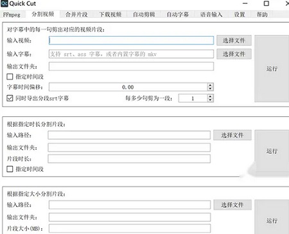Click 运行 in the duration split section
Image resolution: width=289 pixels, height=234 pixels.
[272, 151]
